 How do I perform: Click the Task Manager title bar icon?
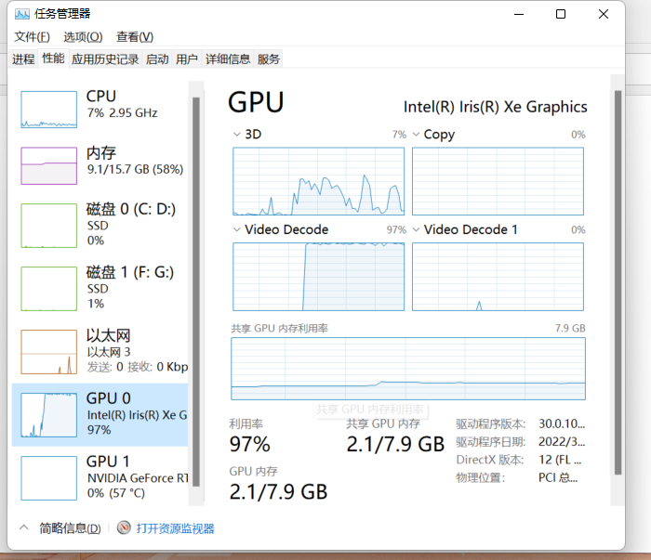22,14
